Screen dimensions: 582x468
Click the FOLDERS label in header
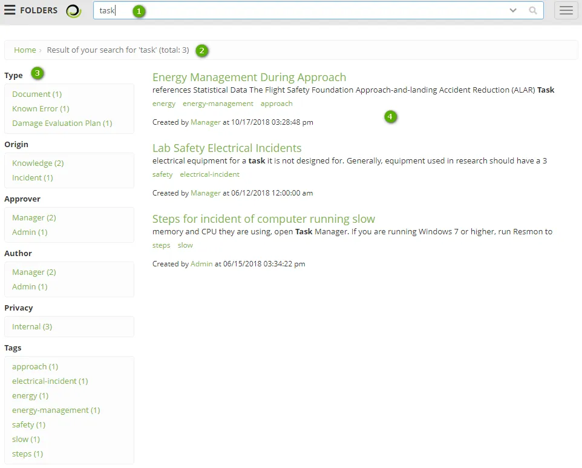[x=39, y=10]
